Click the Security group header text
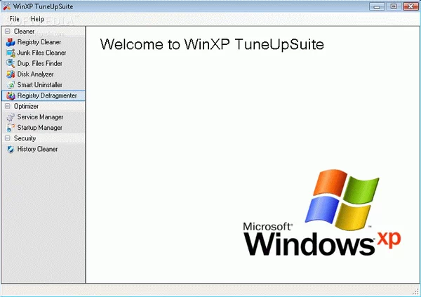 [x=25, y=138]
